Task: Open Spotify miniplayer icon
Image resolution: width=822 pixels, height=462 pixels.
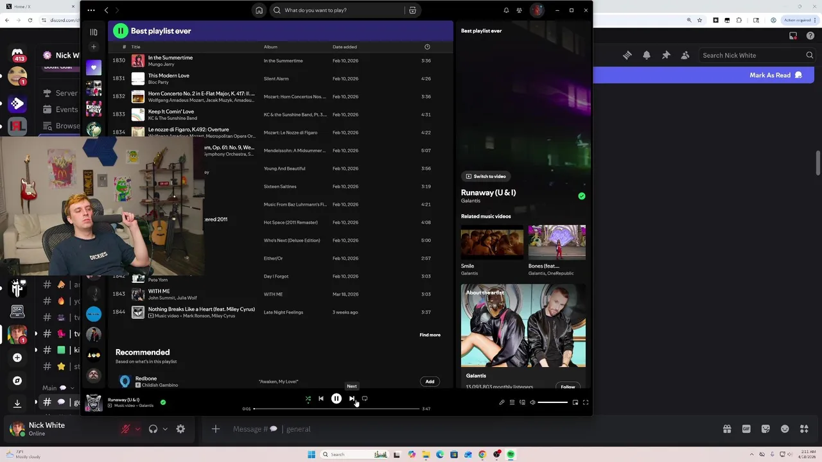Action: coord(575,402)
